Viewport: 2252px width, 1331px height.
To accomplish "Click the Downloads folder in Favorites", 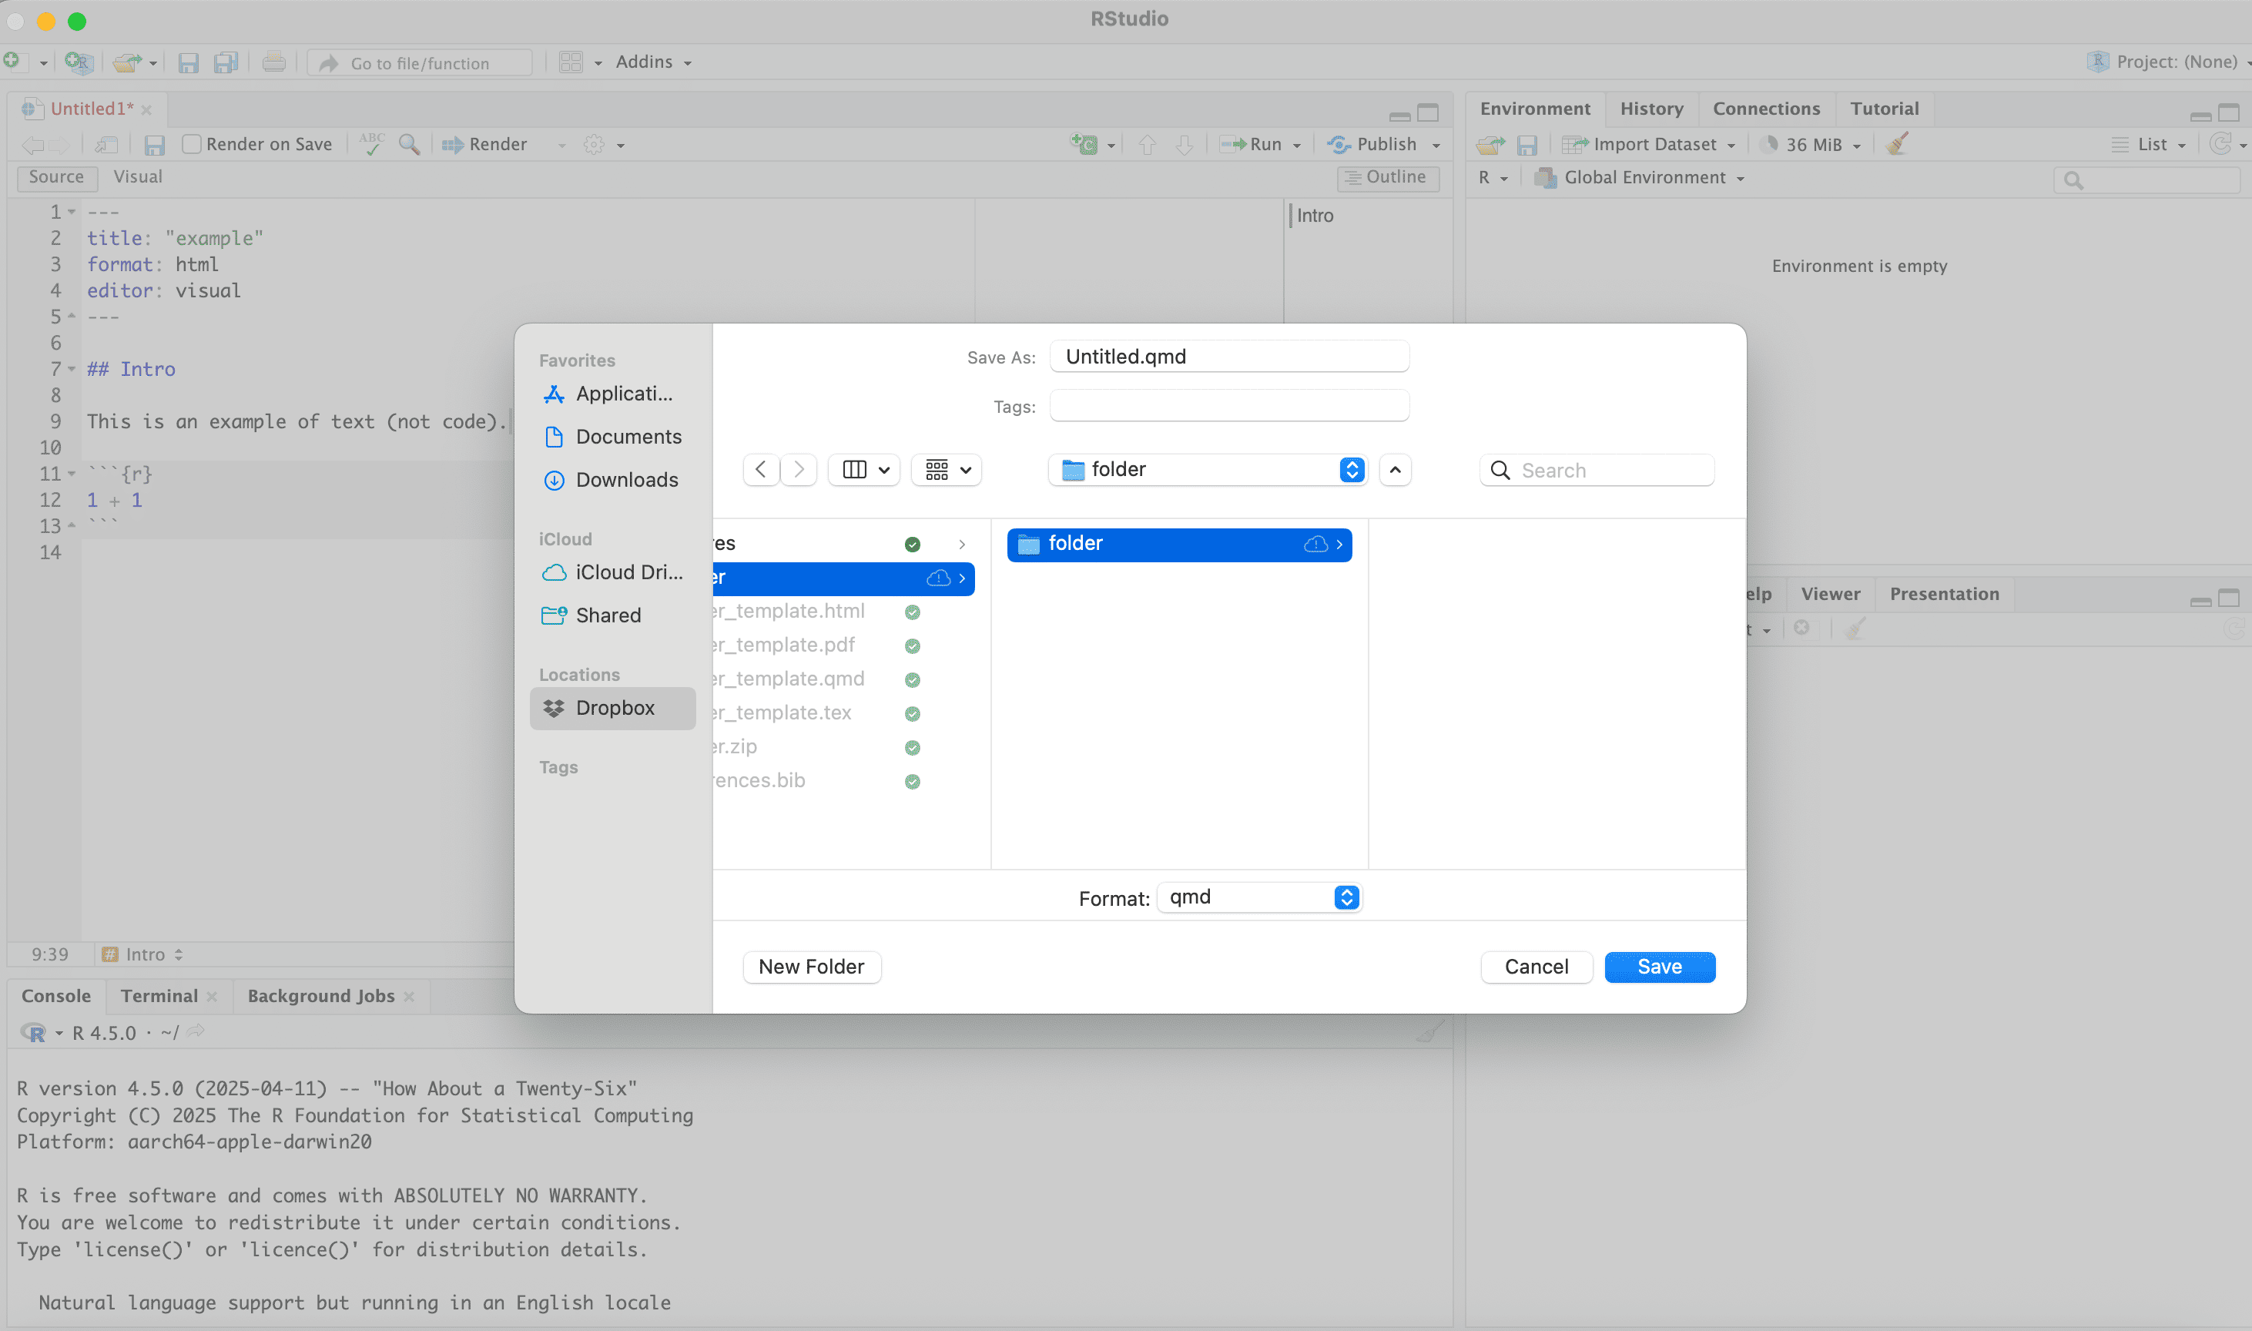I will pyautogui.click(x=626, y=480).
